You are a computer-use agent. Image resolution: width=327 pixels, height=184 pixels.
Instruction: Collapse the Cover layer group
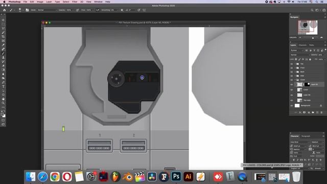(295, 80)
